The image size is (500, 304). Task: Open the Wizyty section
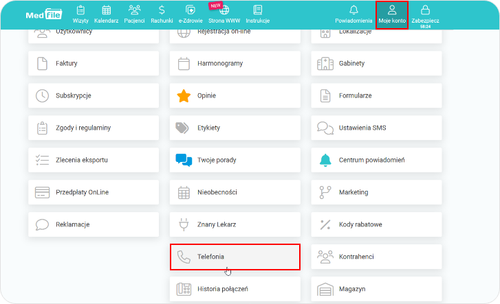click(x=80, y=14)
